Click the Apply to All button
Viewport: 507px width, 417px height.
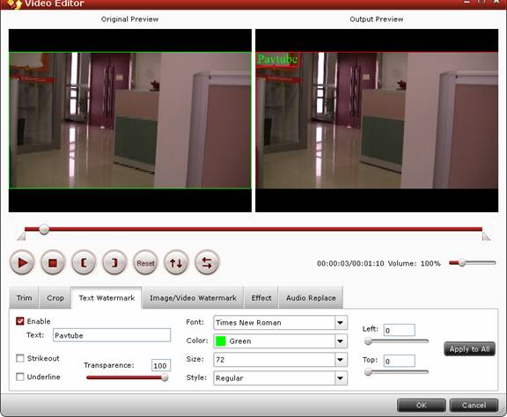(x=469, y=348)
